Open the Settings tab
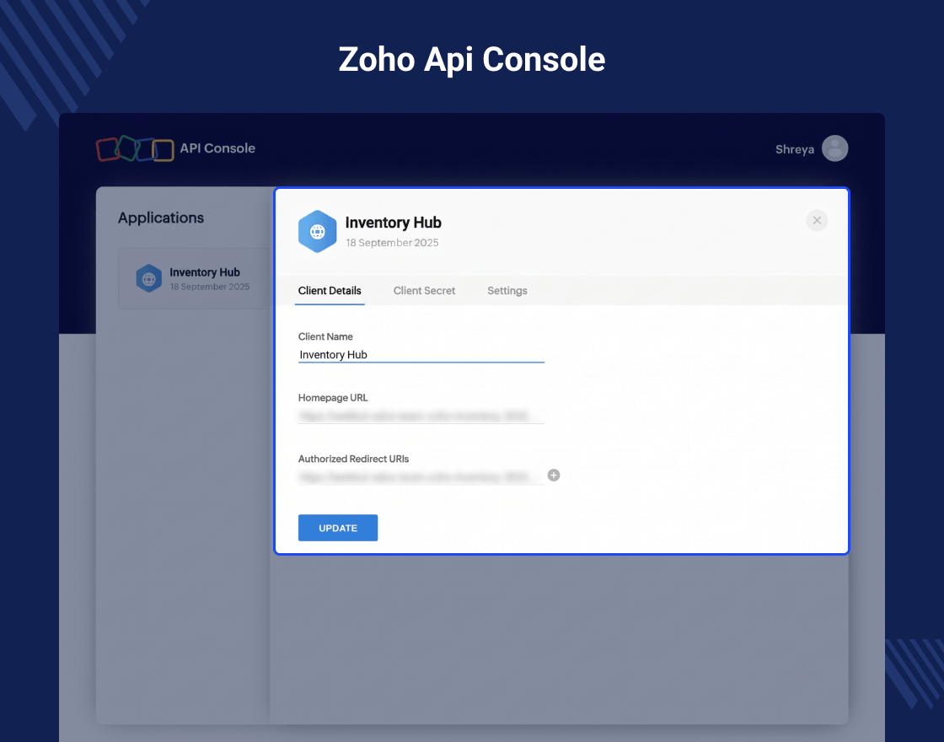The image size is (944, 742). pyautogui.click(x=507, y=291)
